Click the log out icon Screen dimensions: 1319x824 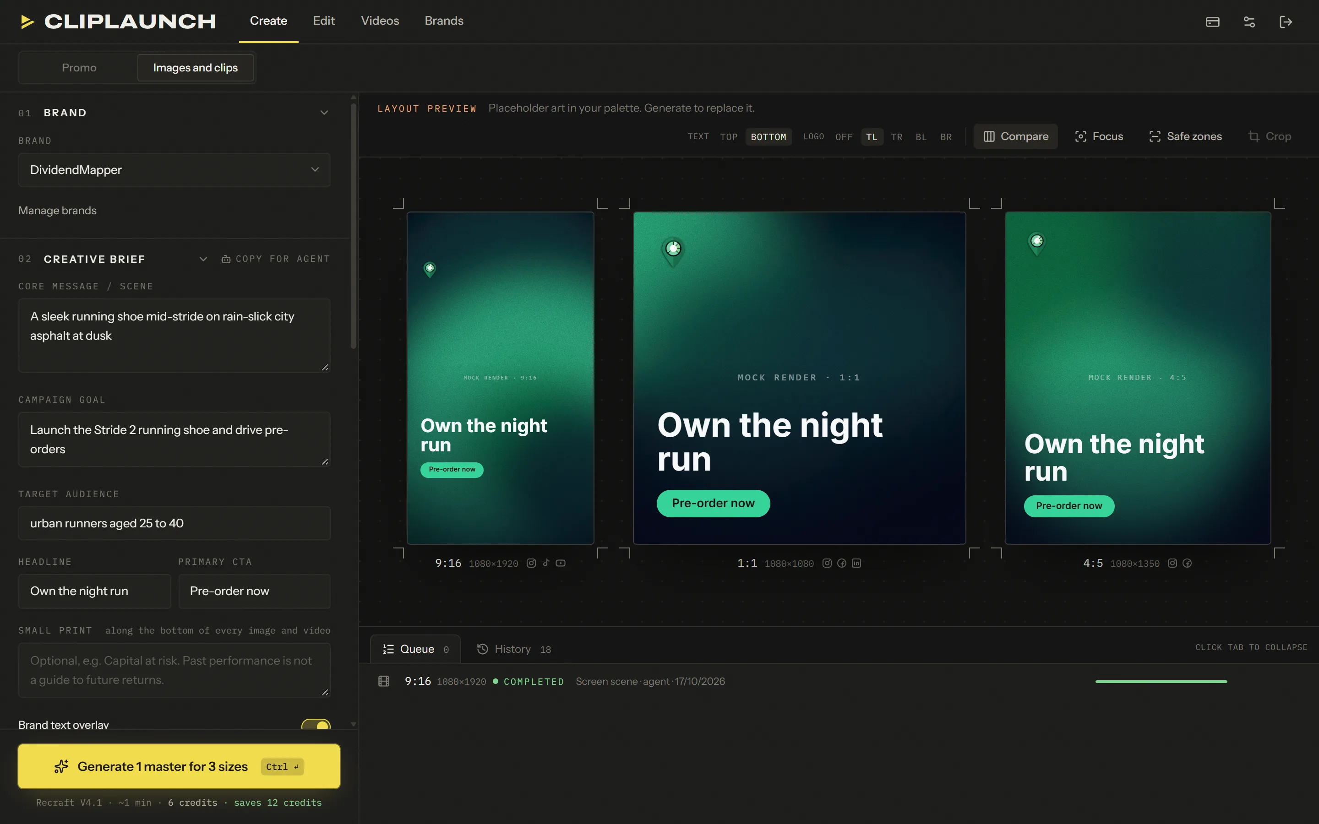coord(1286,22)
